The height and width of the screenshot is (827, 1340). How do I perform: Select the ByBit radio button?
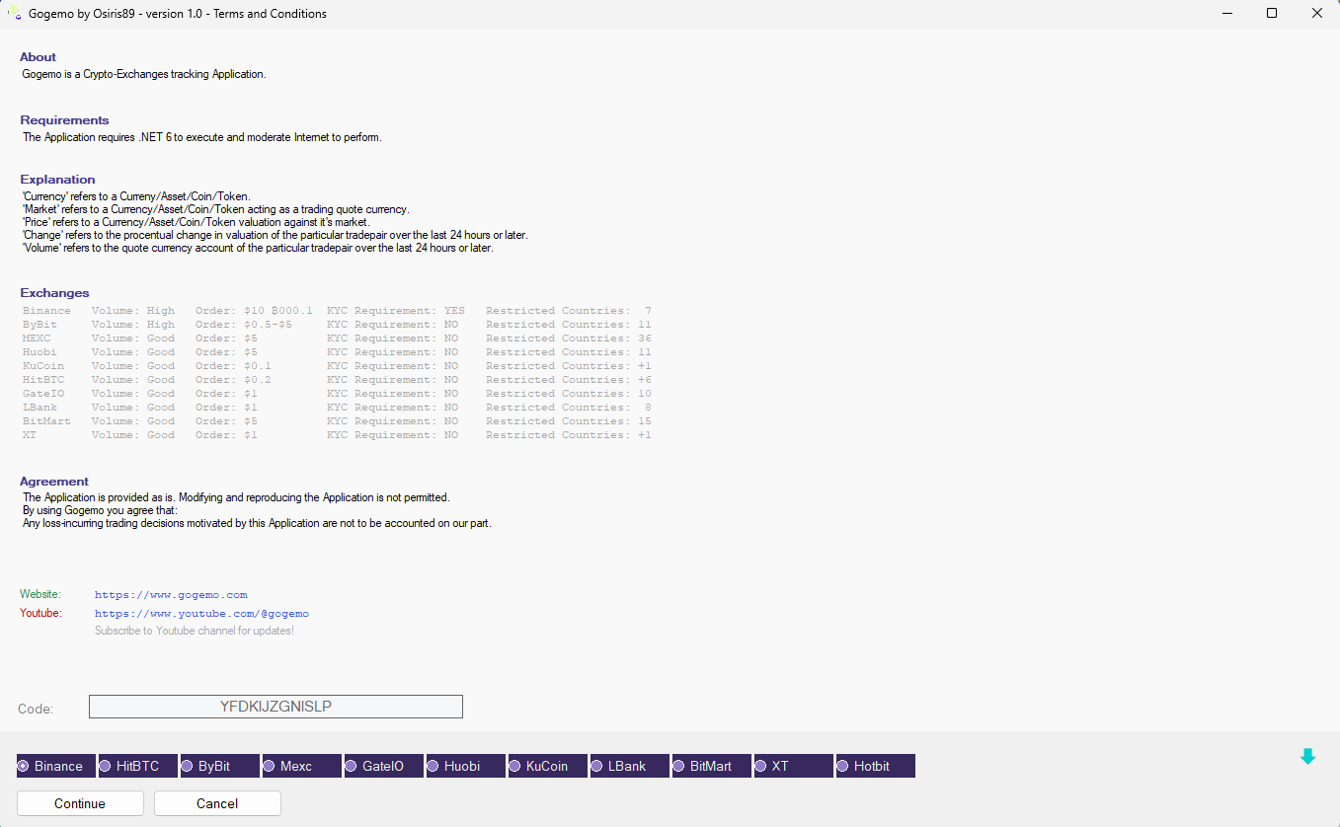(220, 766)
